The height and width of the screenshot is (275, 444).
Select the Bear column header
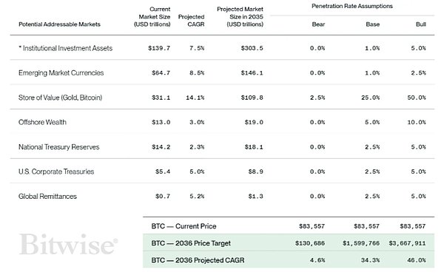[318, 24]
